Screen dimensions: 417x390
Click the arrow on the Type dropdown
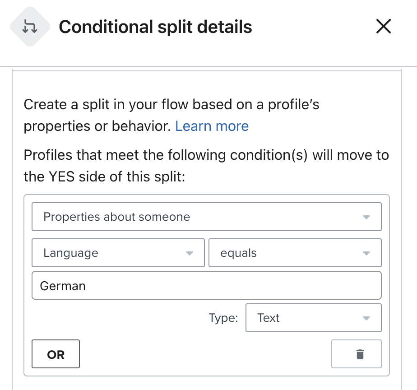[367, 318]
